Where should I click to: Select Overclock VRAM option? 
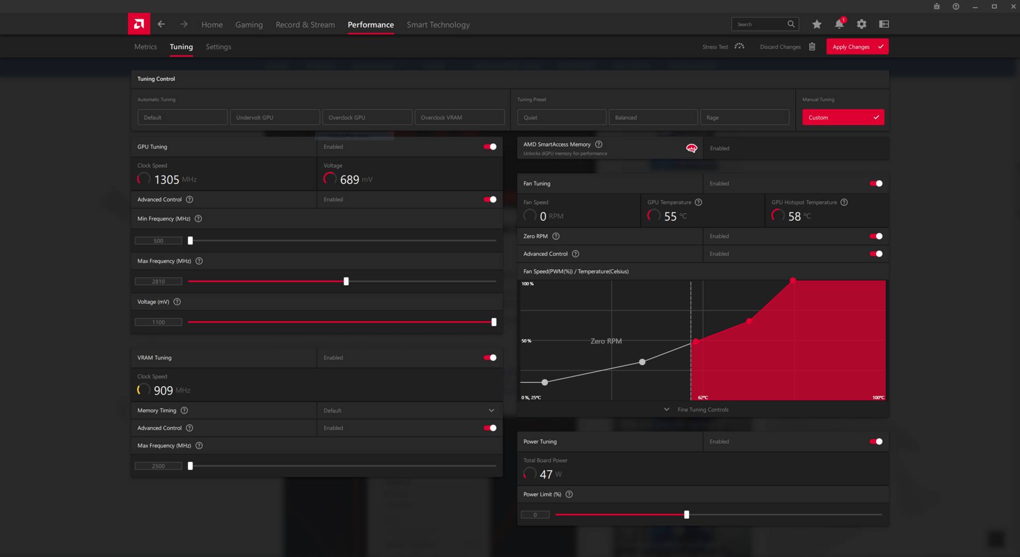pyautogui.click(x=459, y=118)
